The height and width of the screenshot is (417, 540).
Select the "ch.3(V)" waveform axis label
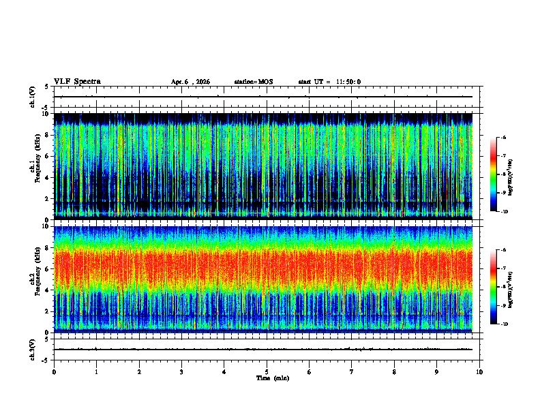(x=33, y=350)
